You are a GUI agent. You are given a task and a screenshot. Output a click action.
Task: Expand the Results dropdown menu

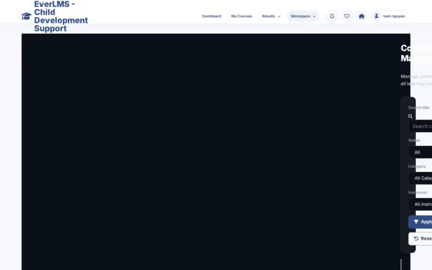click(x=271, y=16)
